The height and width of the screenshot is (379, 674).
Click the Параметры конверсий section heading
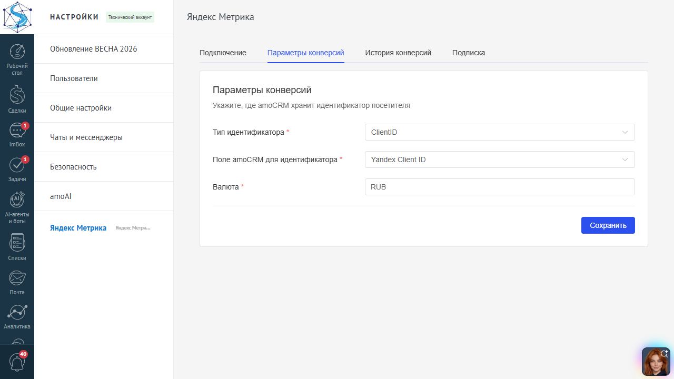coord(262,90)
